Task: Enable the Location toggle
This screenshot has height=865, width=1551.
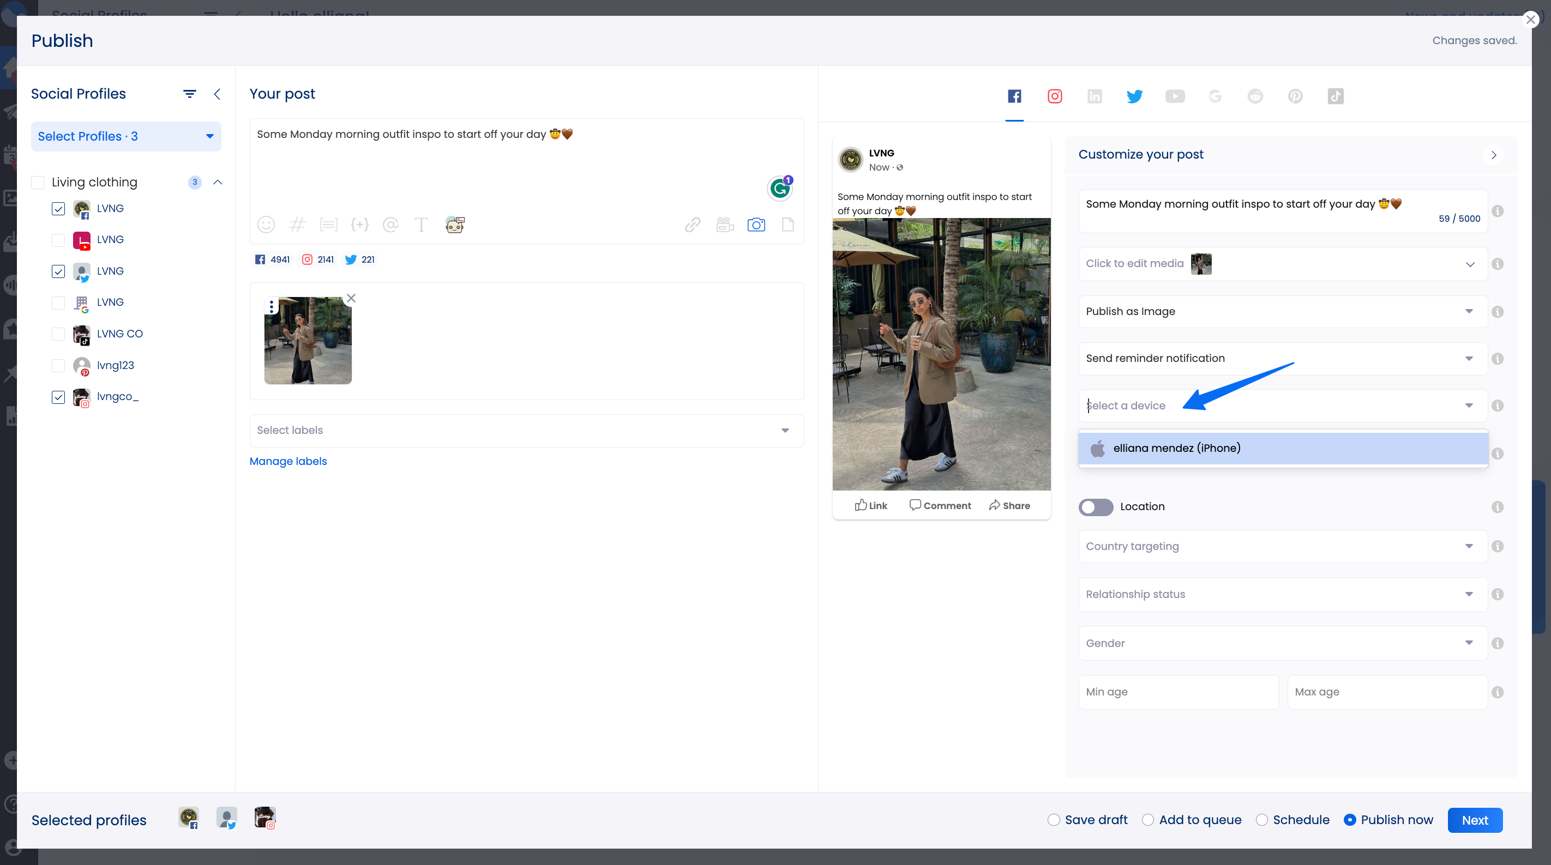Action: [x=1096, y=507]
